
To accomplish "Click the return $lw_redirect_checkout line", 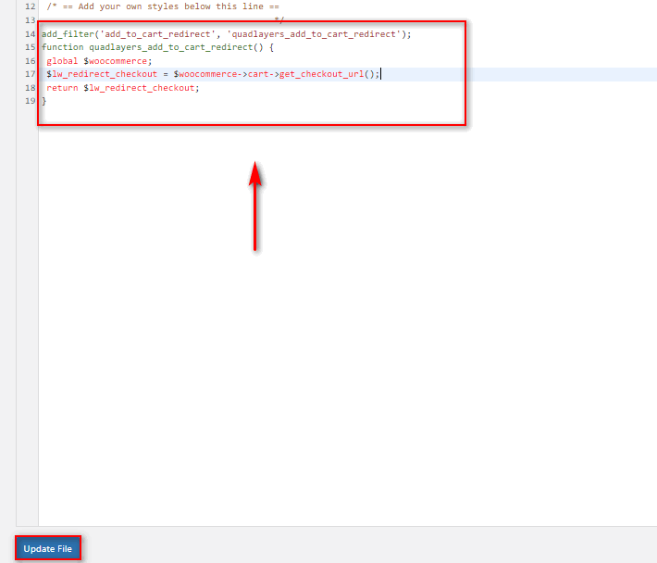I will [x=123, y=88].
